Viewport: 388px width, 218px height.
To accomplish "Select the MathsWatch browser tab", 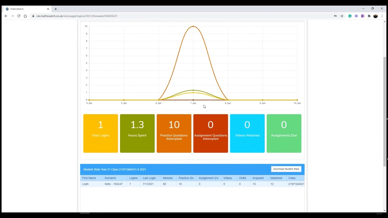I will (27, 9).
